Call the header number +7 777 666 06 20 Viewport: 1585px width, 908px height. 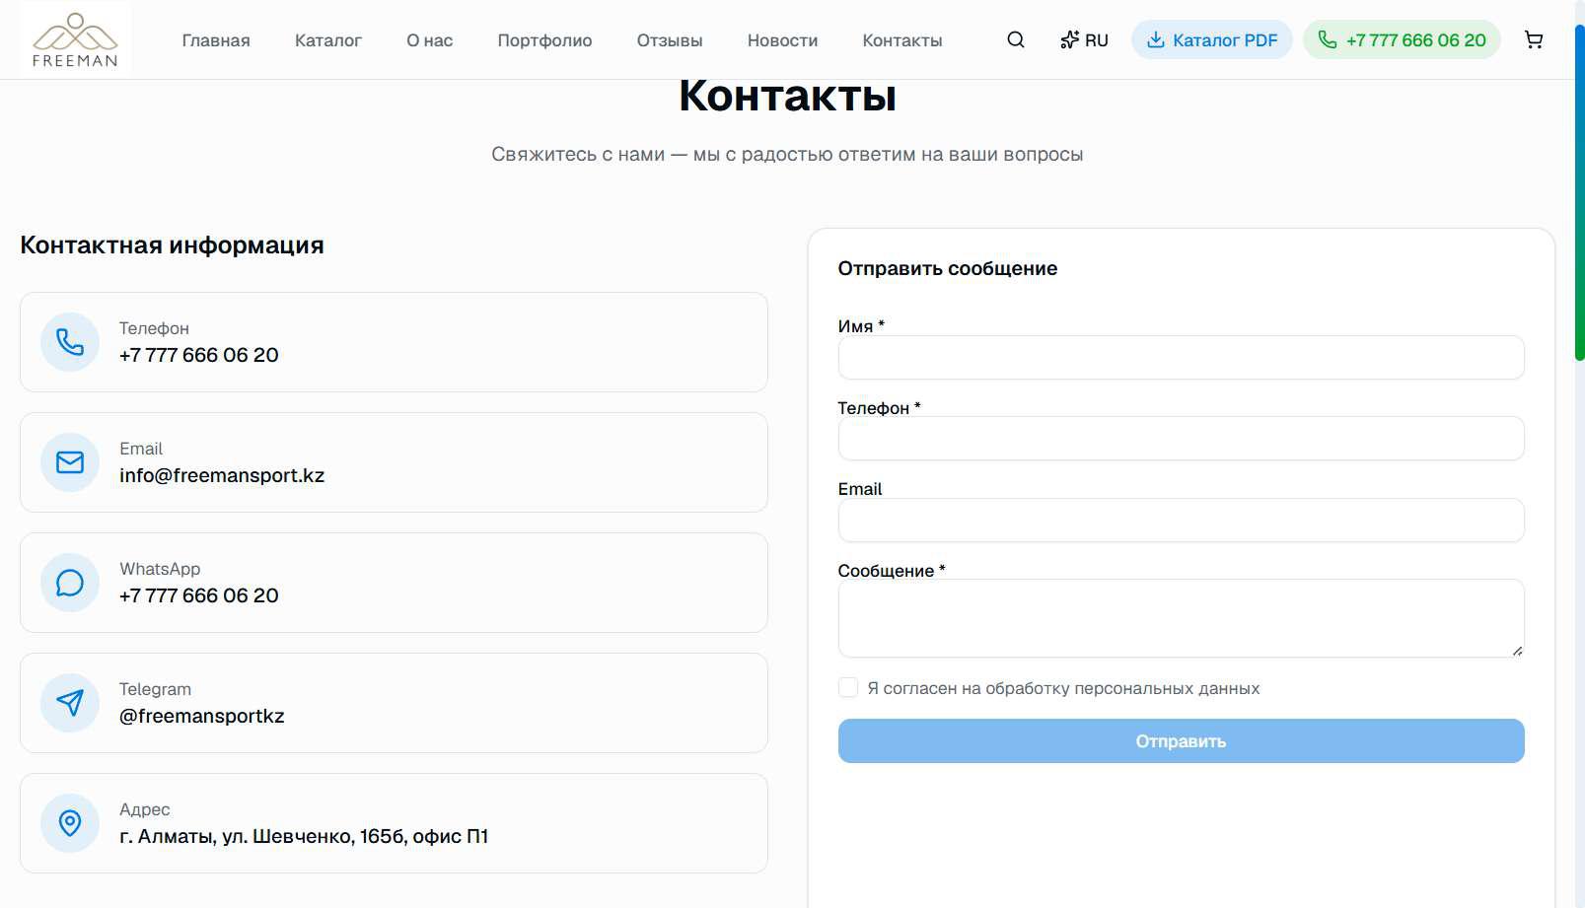tap(1402, 40)
